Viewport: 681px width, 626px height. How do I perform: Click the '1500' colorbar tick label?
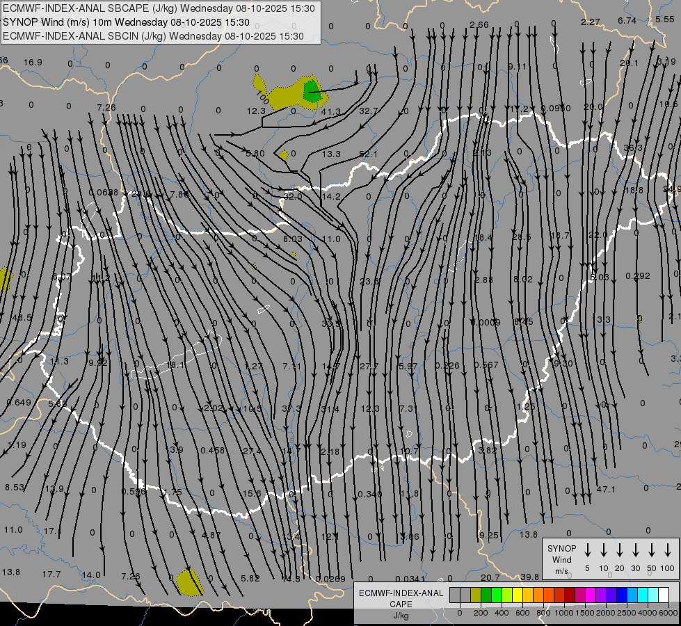(584, 613)
